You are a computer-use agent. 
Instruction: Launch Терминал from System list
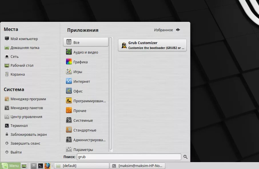point(16,126)
